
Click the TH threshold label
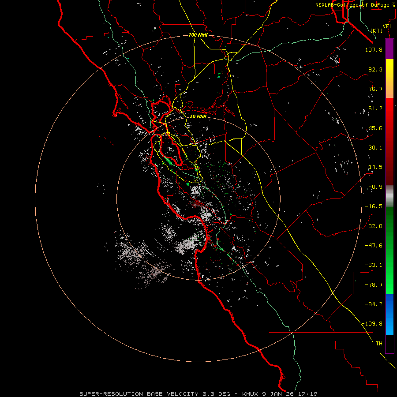(379, 343)
